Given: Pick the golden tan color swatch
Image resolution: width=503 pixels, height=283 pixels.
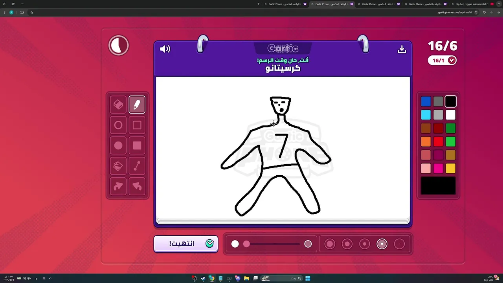Looking at the screenshot, I should (x=451, y=155).
